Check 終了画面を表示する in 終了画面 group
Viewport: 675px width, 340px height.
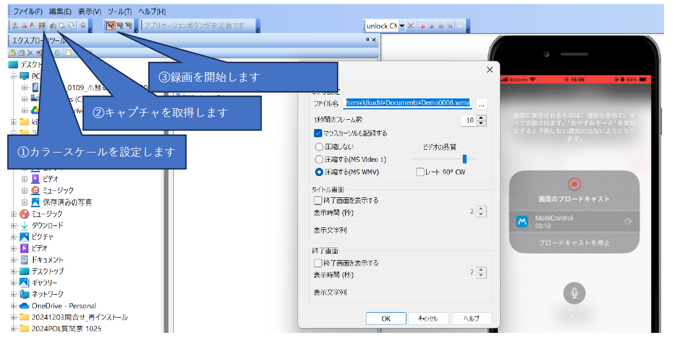[318, 263]
